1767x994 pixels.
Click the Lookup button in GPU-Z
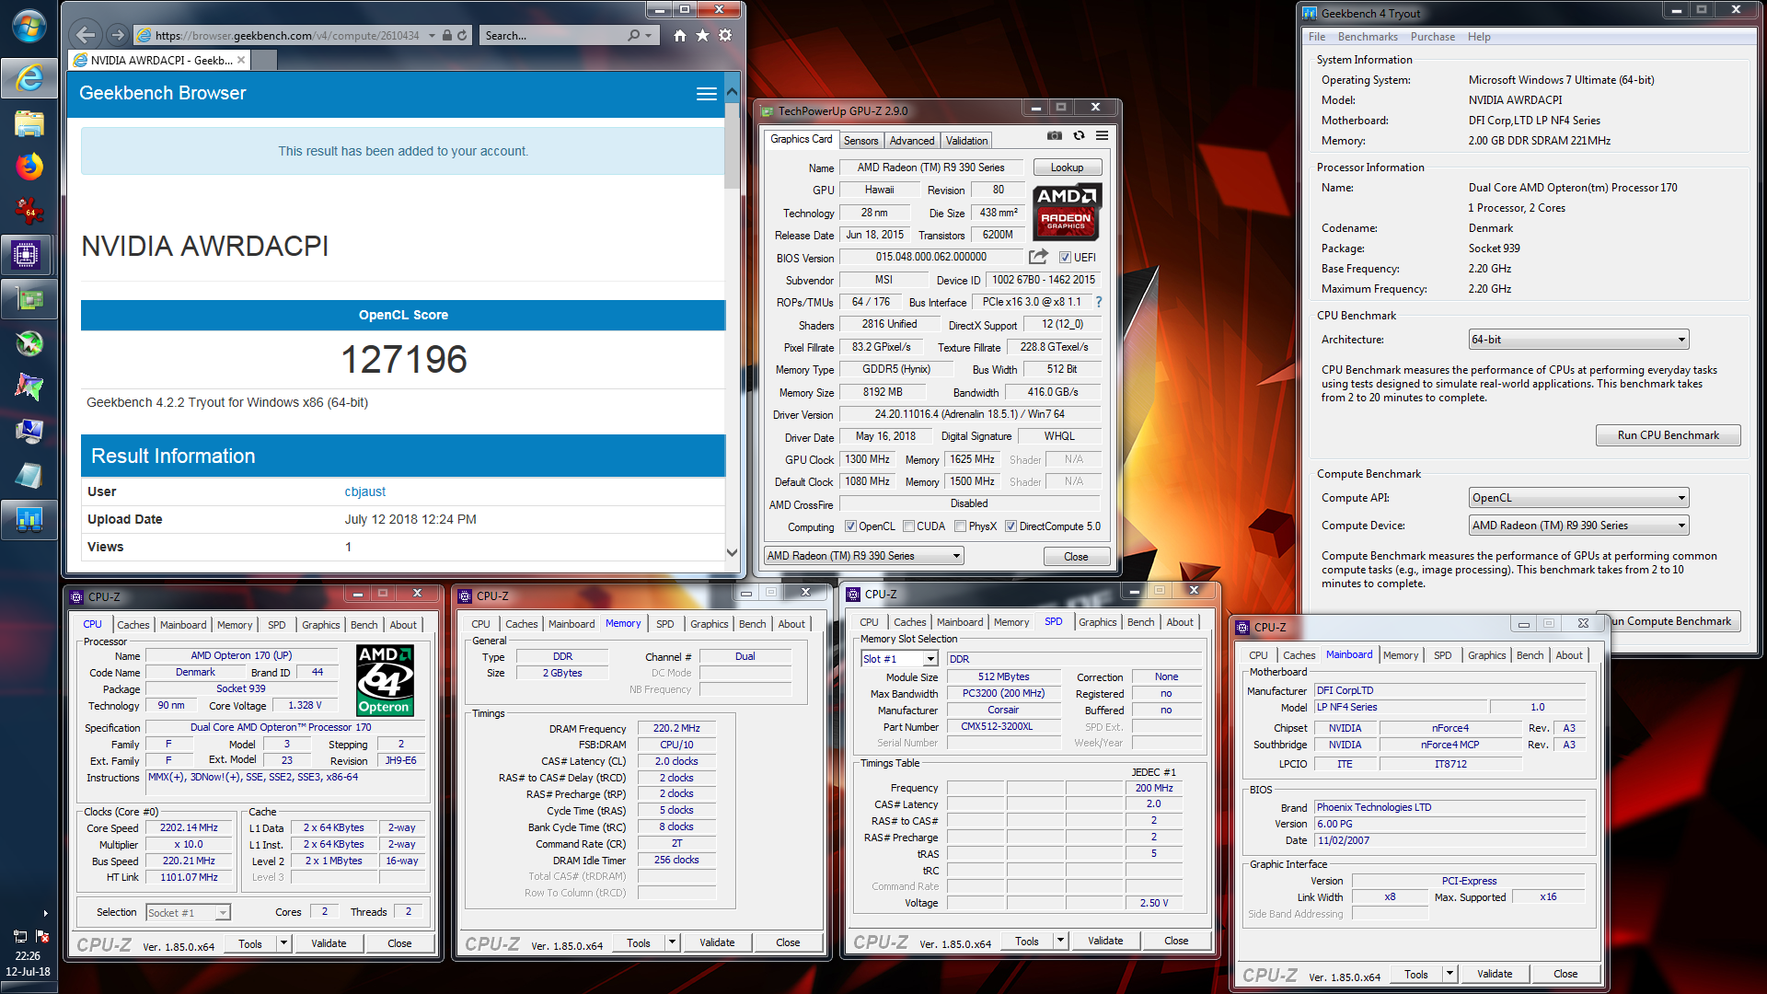(x=1067, y=168)
